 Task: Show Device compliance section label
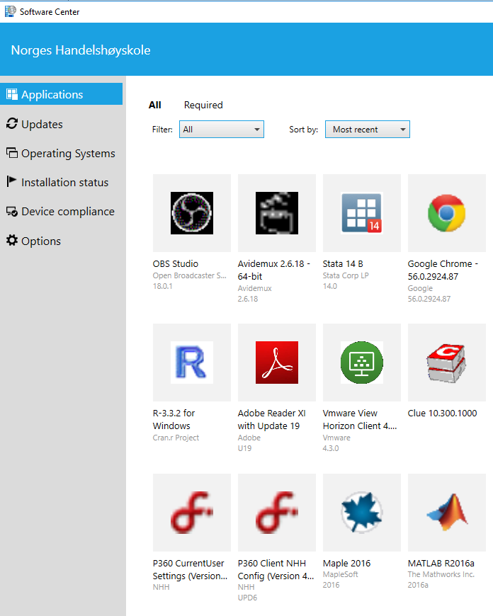68,212
